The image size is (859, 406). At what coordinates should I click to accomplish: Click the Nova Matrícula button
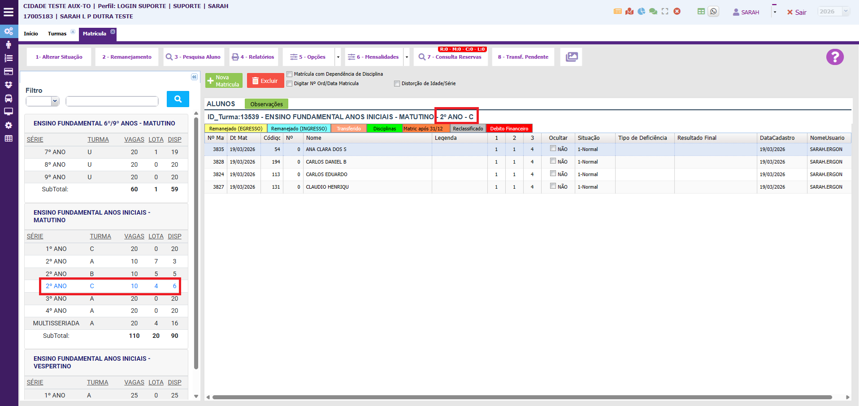(224, 81)
